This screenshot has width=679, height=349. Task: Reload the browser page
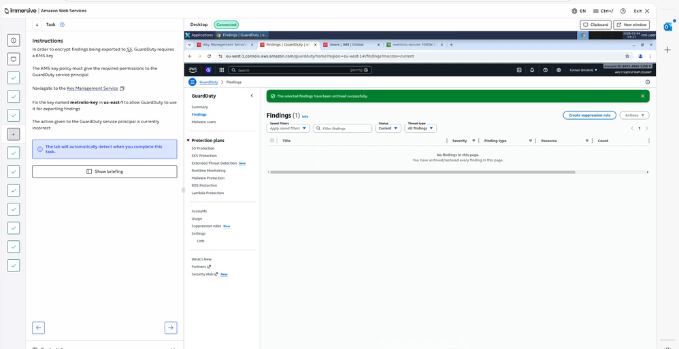tap(209, 56)
